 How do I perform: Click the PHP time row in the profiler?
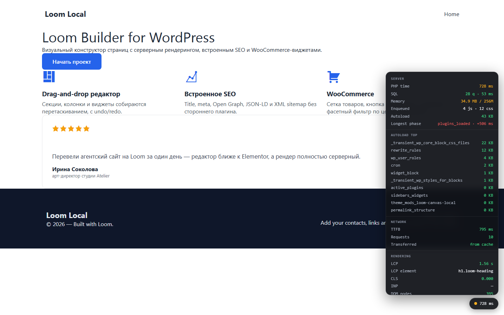(442, 86)
